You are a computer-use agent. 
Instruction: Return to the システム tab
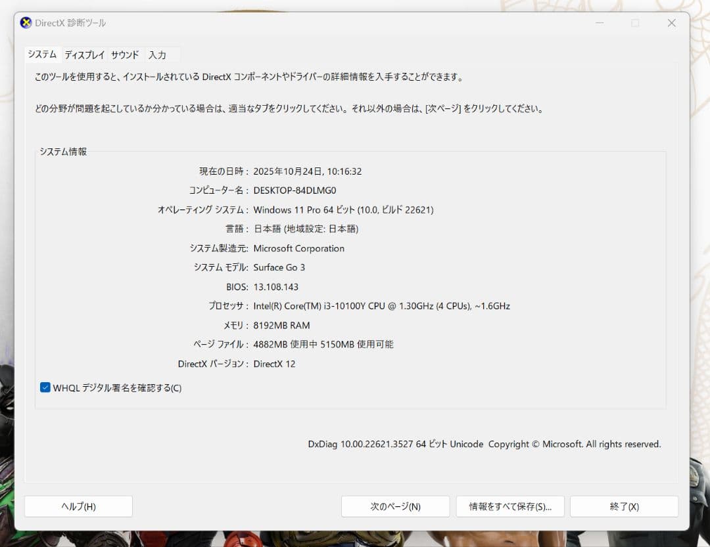point(43,55)
